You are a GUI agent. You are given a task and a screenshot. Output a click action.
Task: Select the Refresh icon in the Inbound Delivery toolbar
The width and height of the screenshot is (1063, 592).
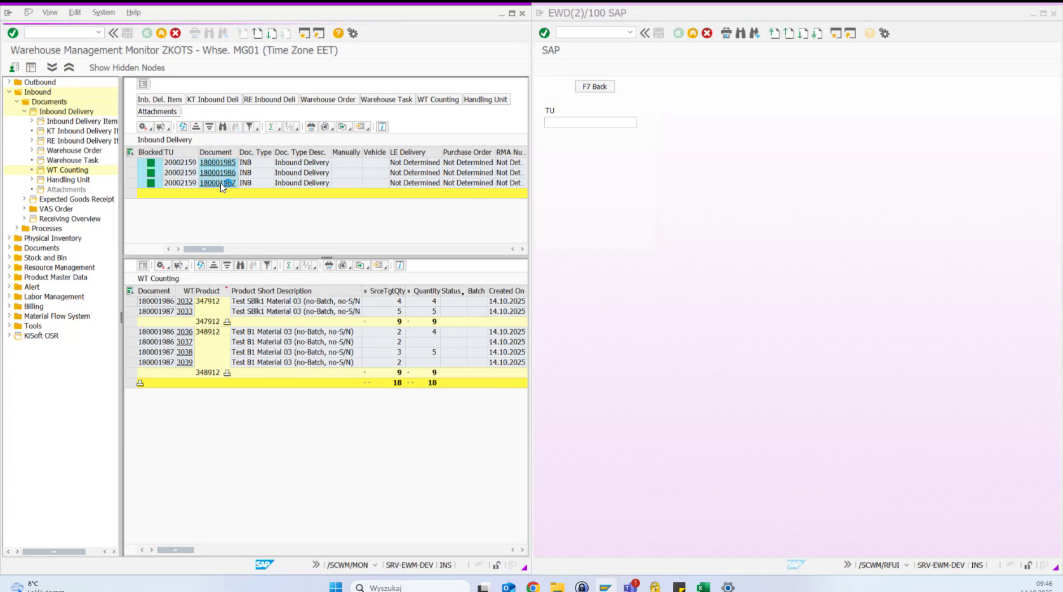pos(182,126)
